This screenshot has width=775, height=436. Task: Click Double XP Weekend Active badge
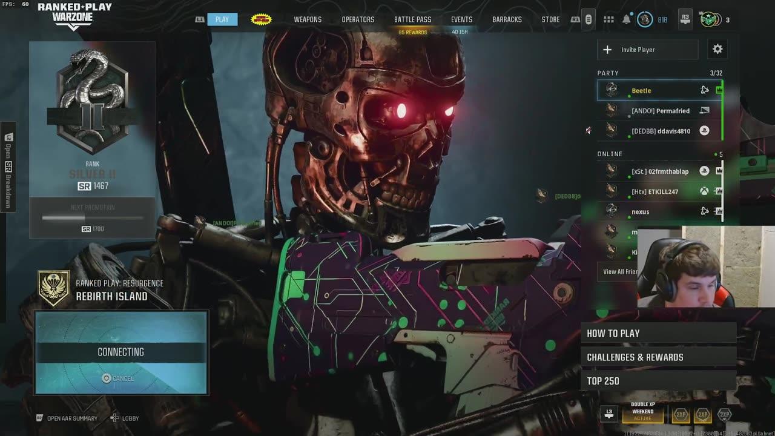coord(642,412)
